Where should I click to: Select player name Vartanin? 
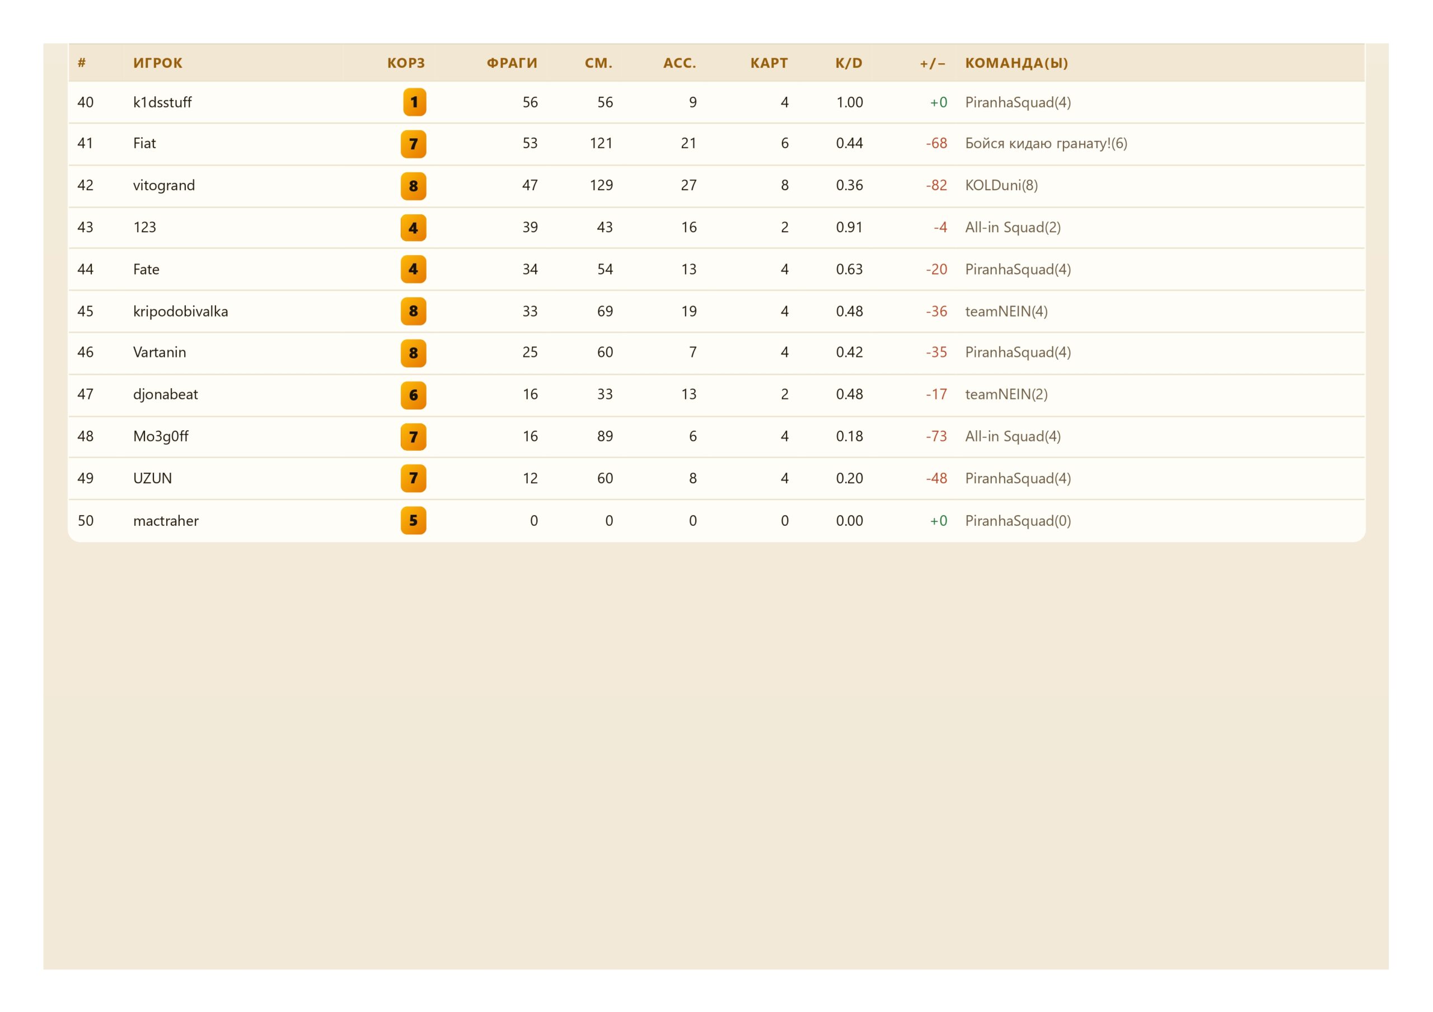pos(160,352)
